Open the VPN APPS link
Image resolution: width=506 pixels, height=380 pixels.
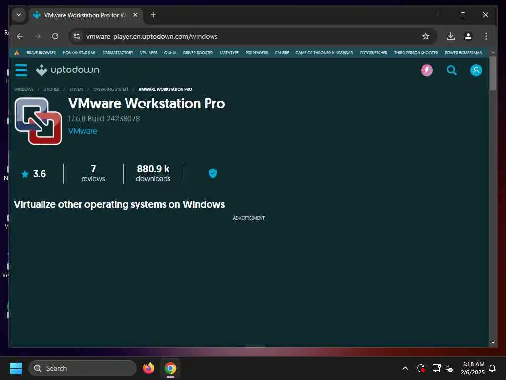click(x=148, y=53)
